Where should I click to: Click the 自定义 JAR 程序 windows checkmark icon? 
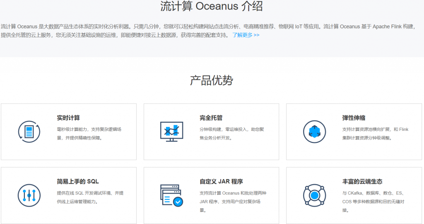point(172,195)
